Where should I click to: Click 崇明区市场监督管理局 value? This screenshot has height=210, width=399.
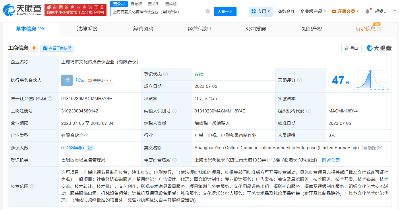pos(83,160)
